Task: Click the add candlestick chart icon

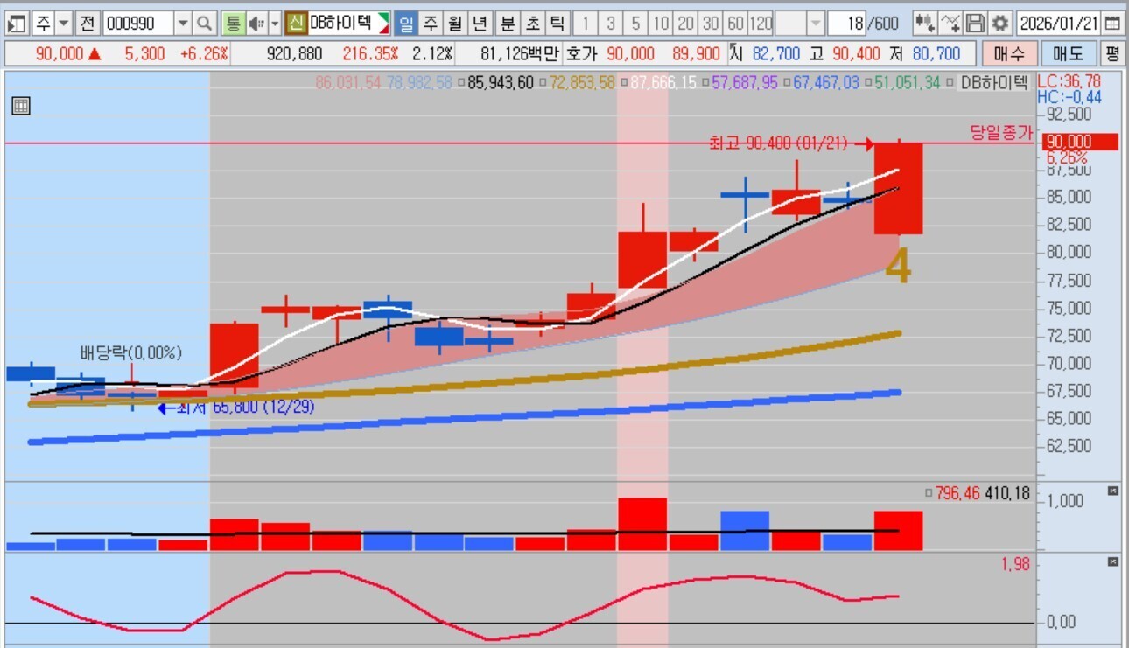Action: click(x=924, y=23)
